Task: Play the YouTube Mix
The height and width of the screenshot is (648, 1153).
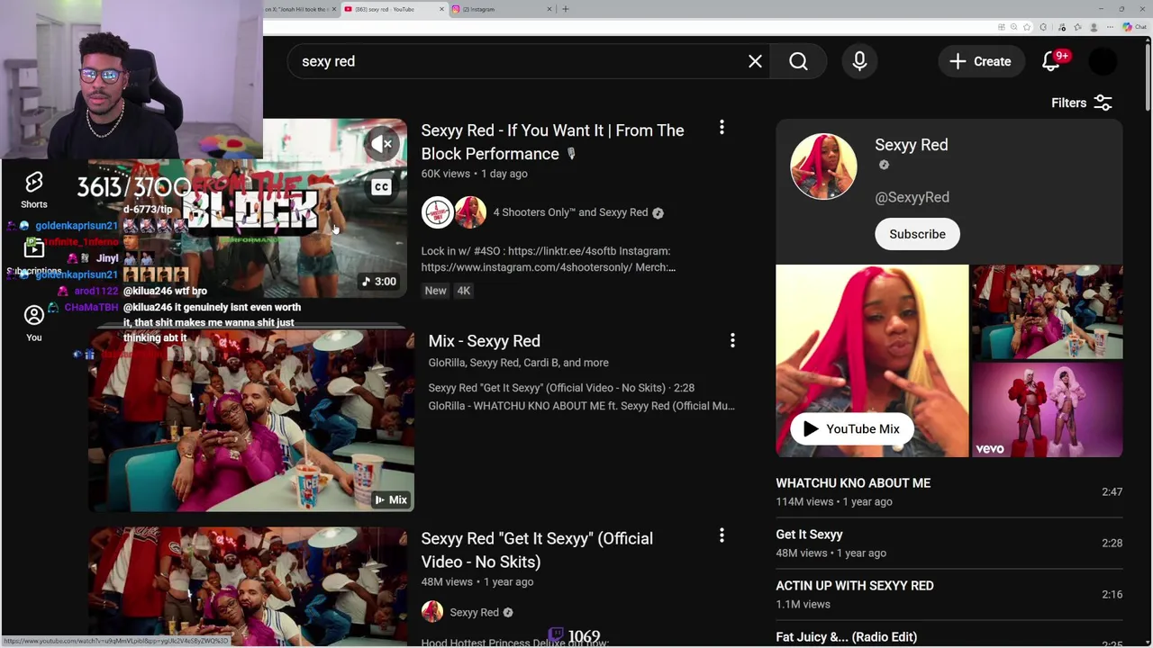Action: [x=851, y=429]
